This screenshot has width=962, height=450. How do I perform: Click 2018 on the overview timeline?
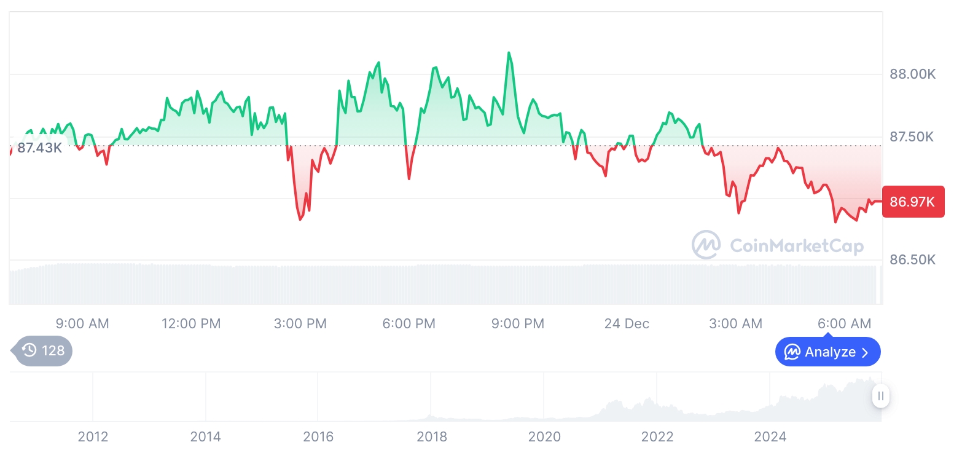[x=431, y=436]
